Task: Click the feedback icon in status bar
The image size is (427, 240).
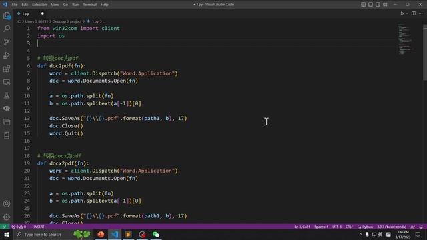Action: (413, 227)
